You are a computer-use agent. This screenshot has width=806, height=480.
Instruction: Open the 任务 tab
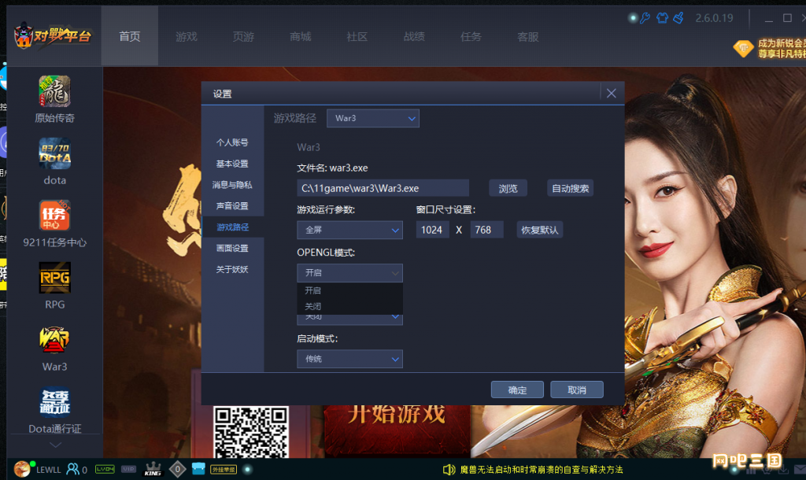[x=471, y=36]
